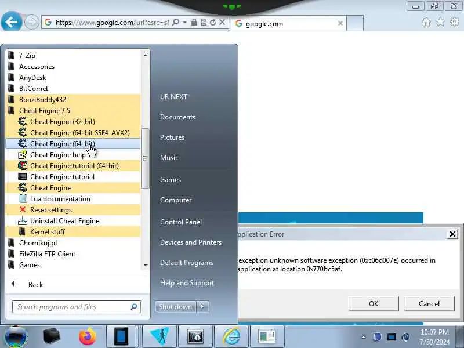This screenshot has width=464, height=348.
Task: Select Reset settings with red X icon
Action: tap(73, 210)
